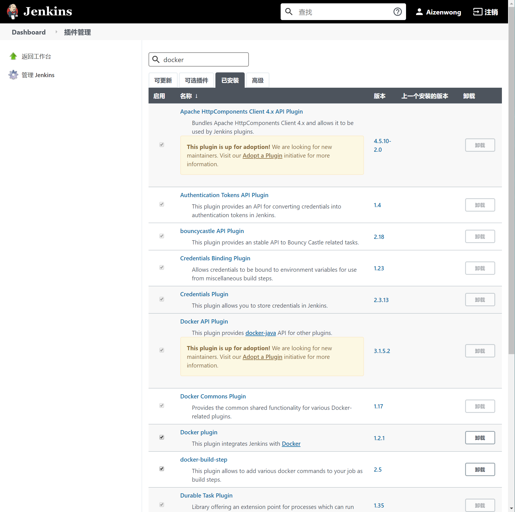
Task: Click breadcrumb arrow after Dashboard
Action: pyautogui.click(x=56, y=32)
